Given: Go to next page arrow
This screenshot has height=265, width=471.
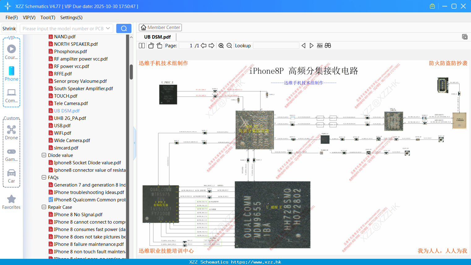Looking at the screenshot, I should tap(212, 46).
